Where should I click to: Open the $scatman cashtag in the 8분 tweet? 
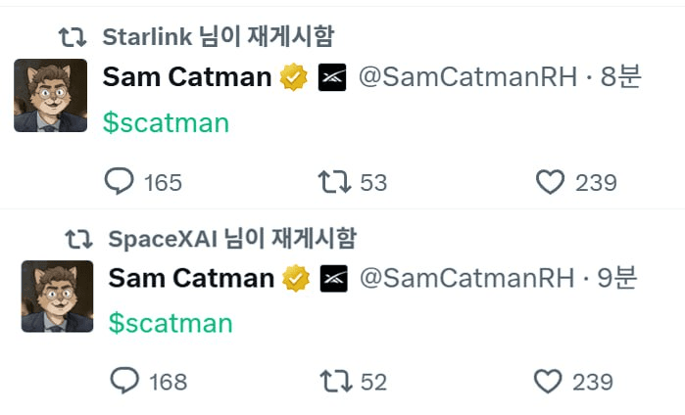tap(166, 123)
